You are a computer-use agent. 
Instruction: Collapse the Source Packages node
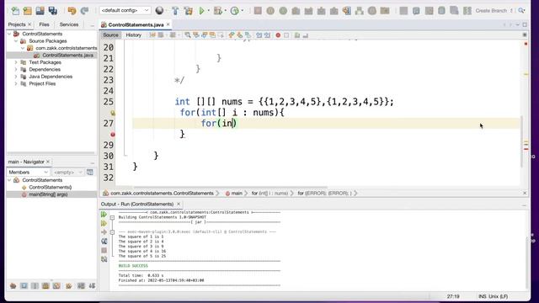[16, 41]
